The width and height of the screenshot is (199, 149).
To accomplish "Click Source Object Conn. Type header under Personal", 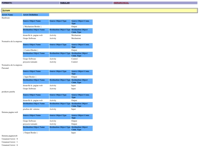I will [x=82, y=72].
